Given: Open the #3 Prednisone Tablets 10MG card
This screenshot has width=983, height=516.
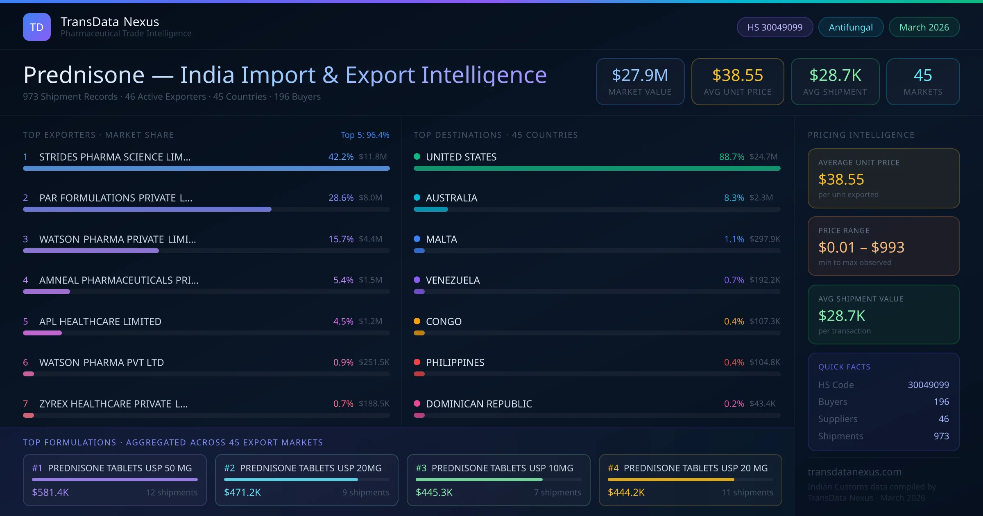Looking at the screenshot, I should click(498, 480).
